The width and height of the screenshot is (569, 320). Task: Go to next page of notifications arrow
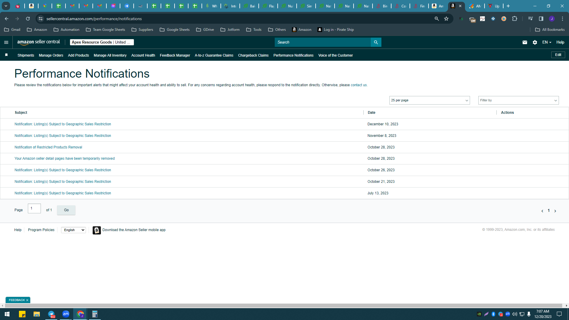point(555,211)
